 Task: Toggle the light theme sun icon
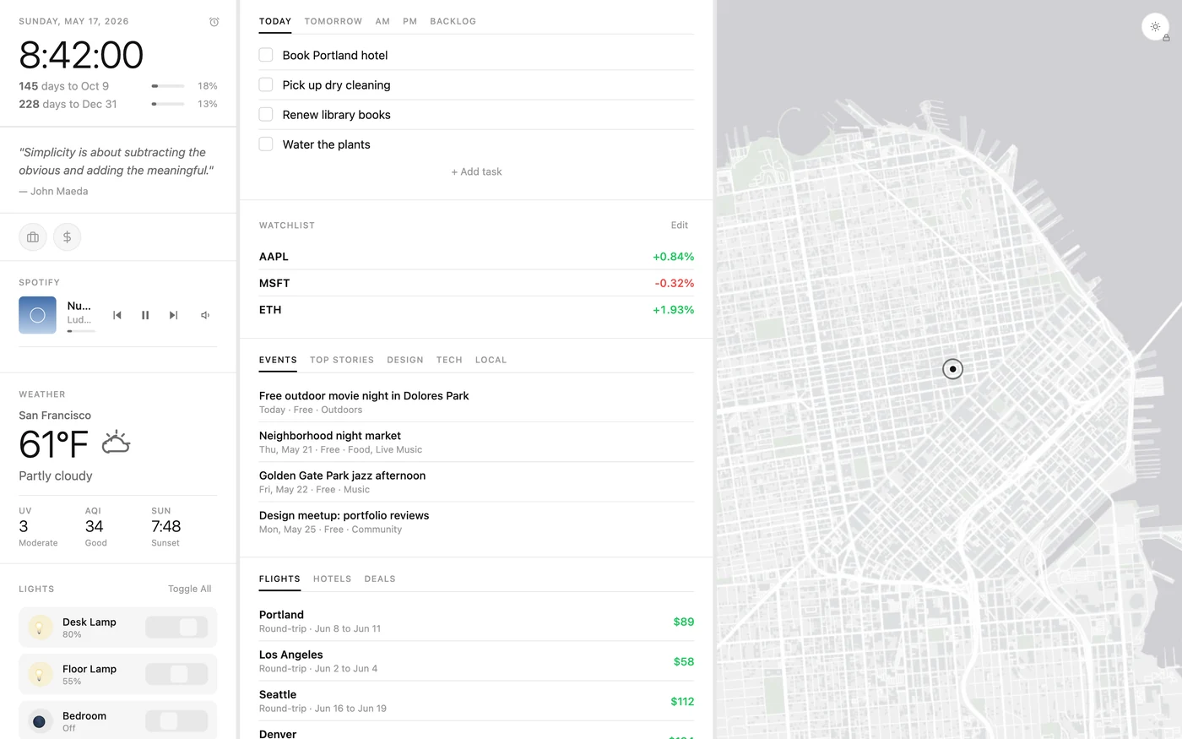pos(1155,26)
